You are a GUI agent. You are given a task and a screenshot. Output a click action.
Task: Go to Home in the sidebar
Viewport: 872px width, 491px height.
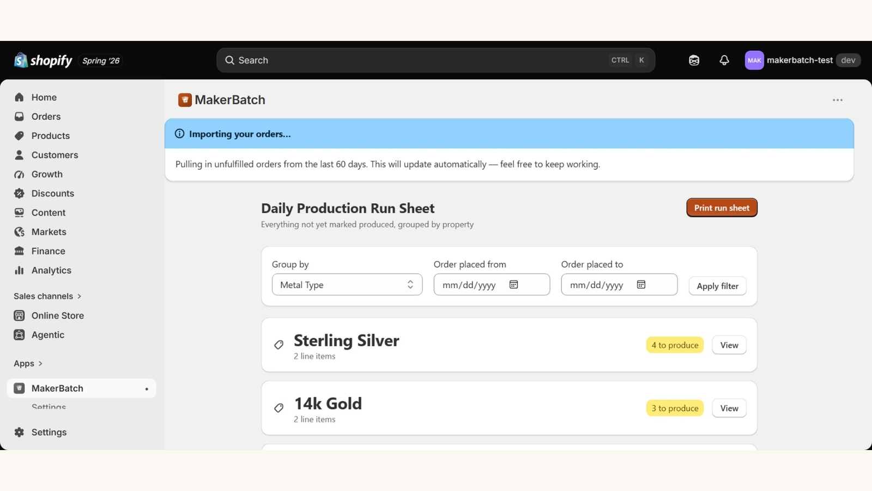[x=82, y=97]
